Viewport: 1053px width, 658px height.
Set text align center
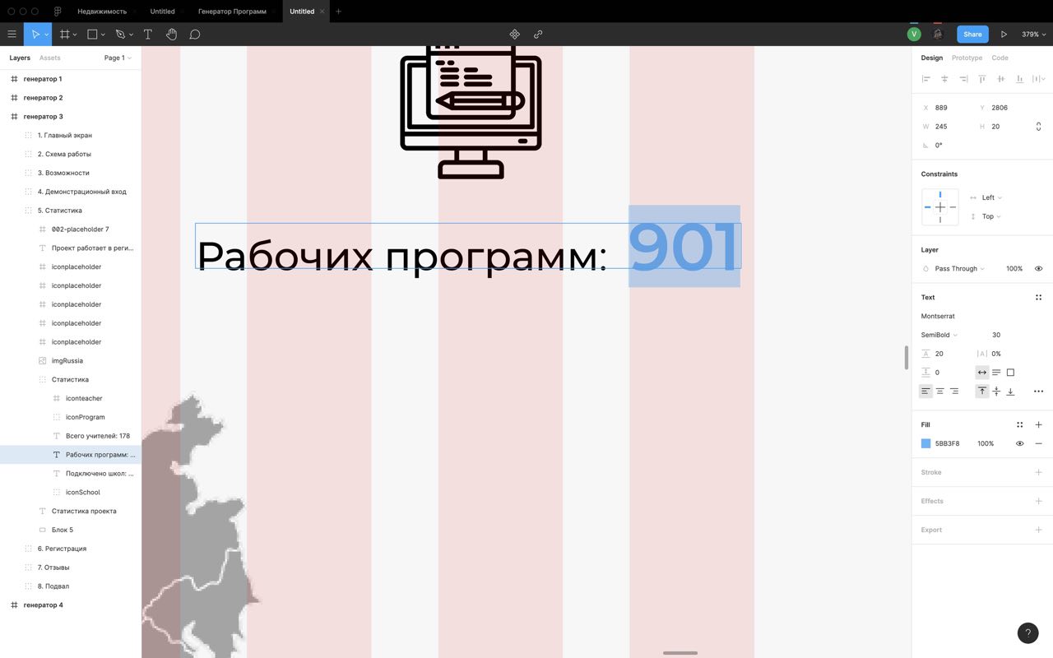click(940, 392)
